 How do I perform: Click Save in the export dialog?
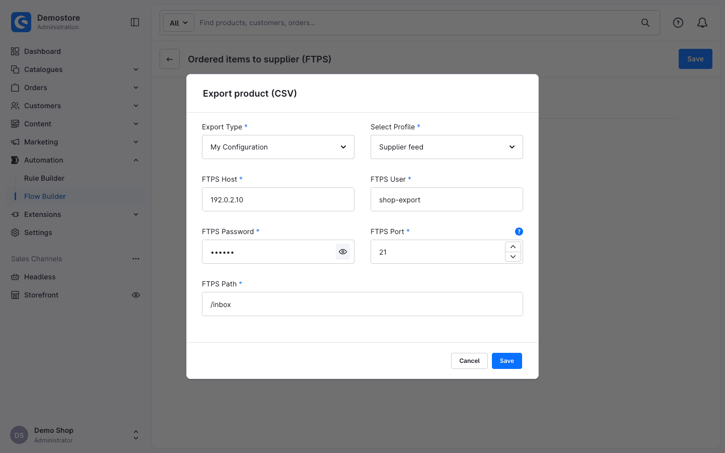tap(507, 361)
